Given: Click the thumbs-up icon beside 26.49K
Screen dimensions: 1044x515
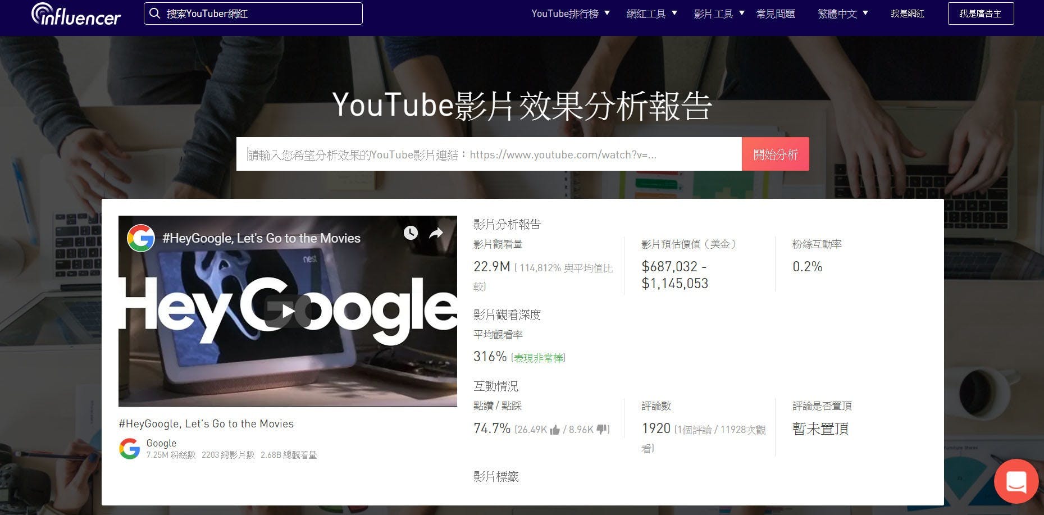Looking at the screenshot, I should tap(555, 430).
